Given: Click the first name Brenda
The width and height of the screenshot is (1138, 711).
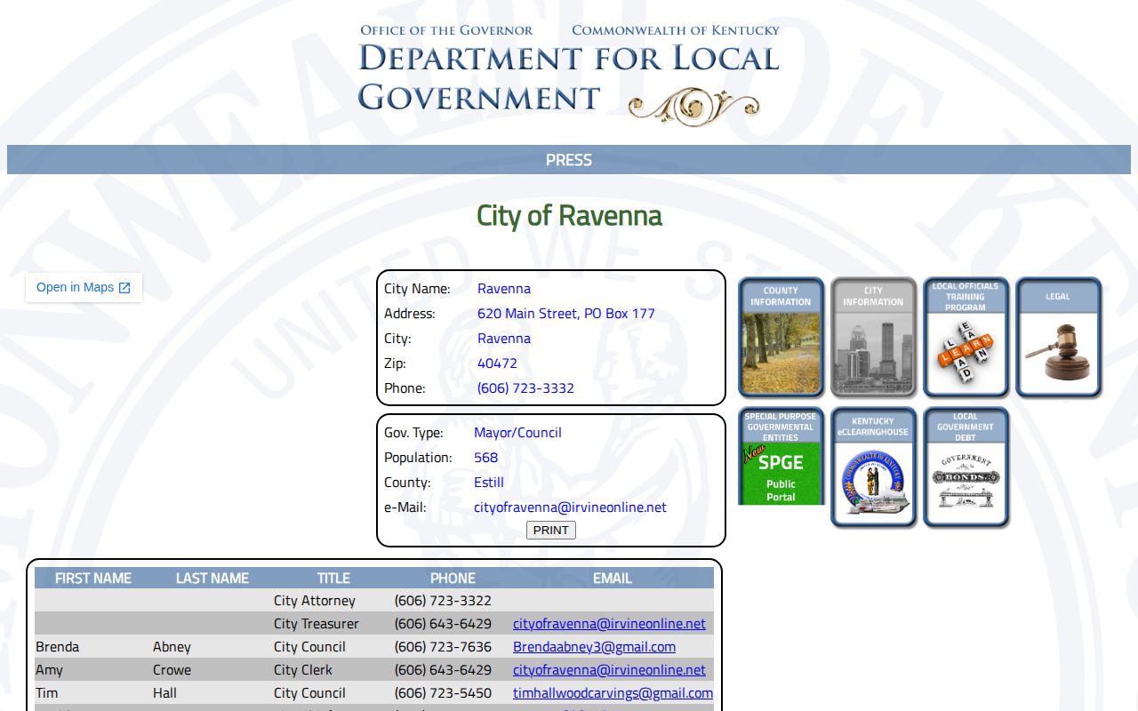Looking at the screenshot, I should [58, 647].
